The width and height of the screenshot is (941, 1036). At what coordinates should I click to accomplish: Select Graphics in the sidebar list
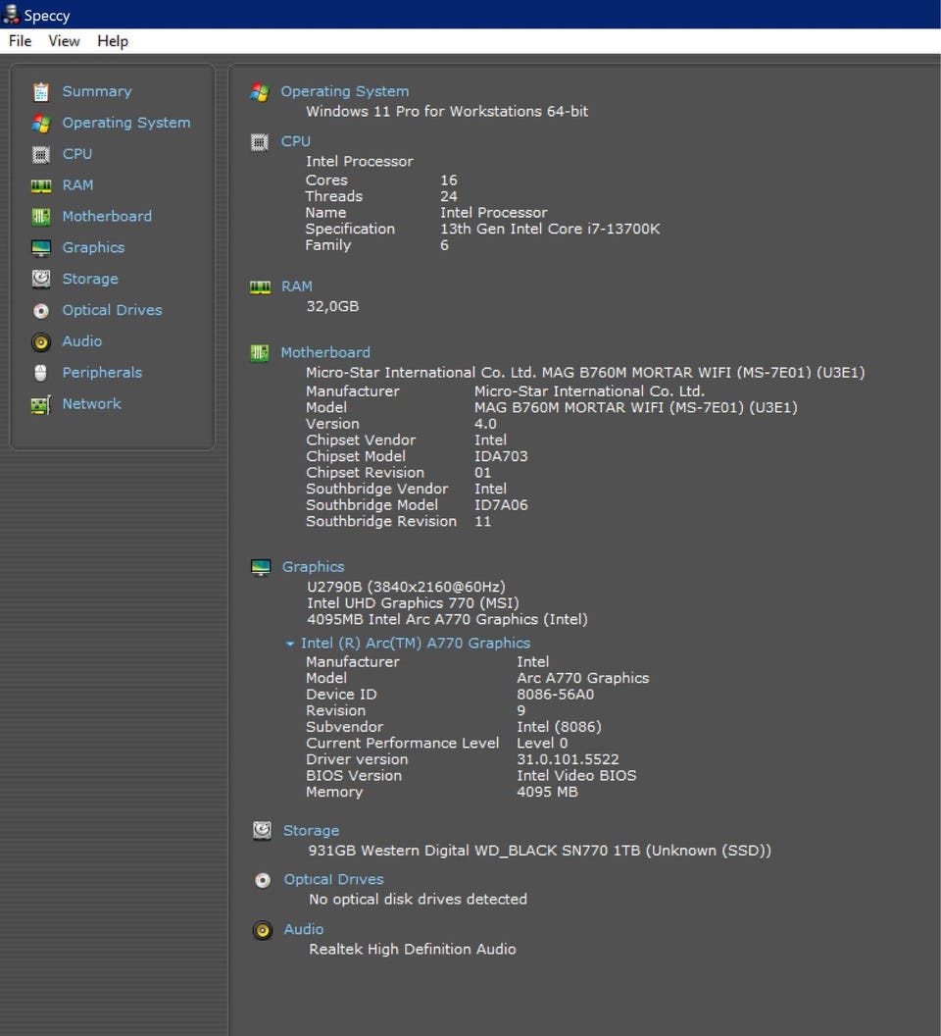(93, 247)
